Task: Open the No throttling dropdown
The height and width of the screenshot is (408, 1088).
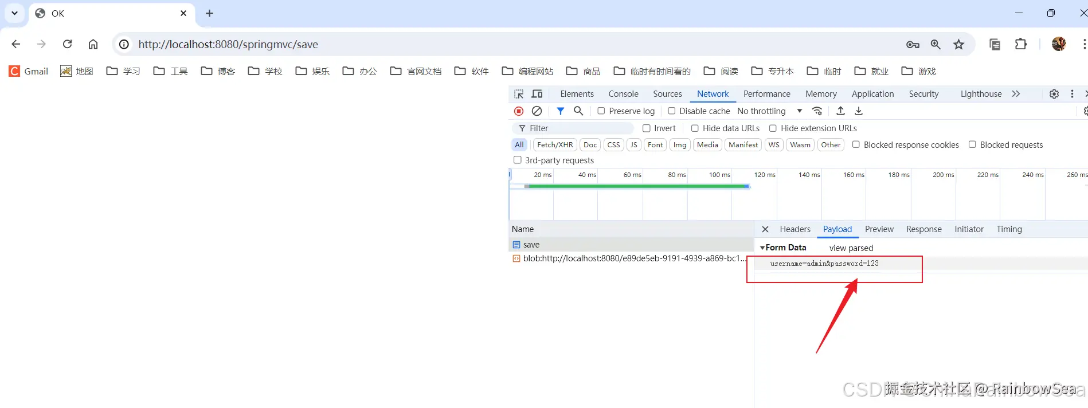Action: 769,111
